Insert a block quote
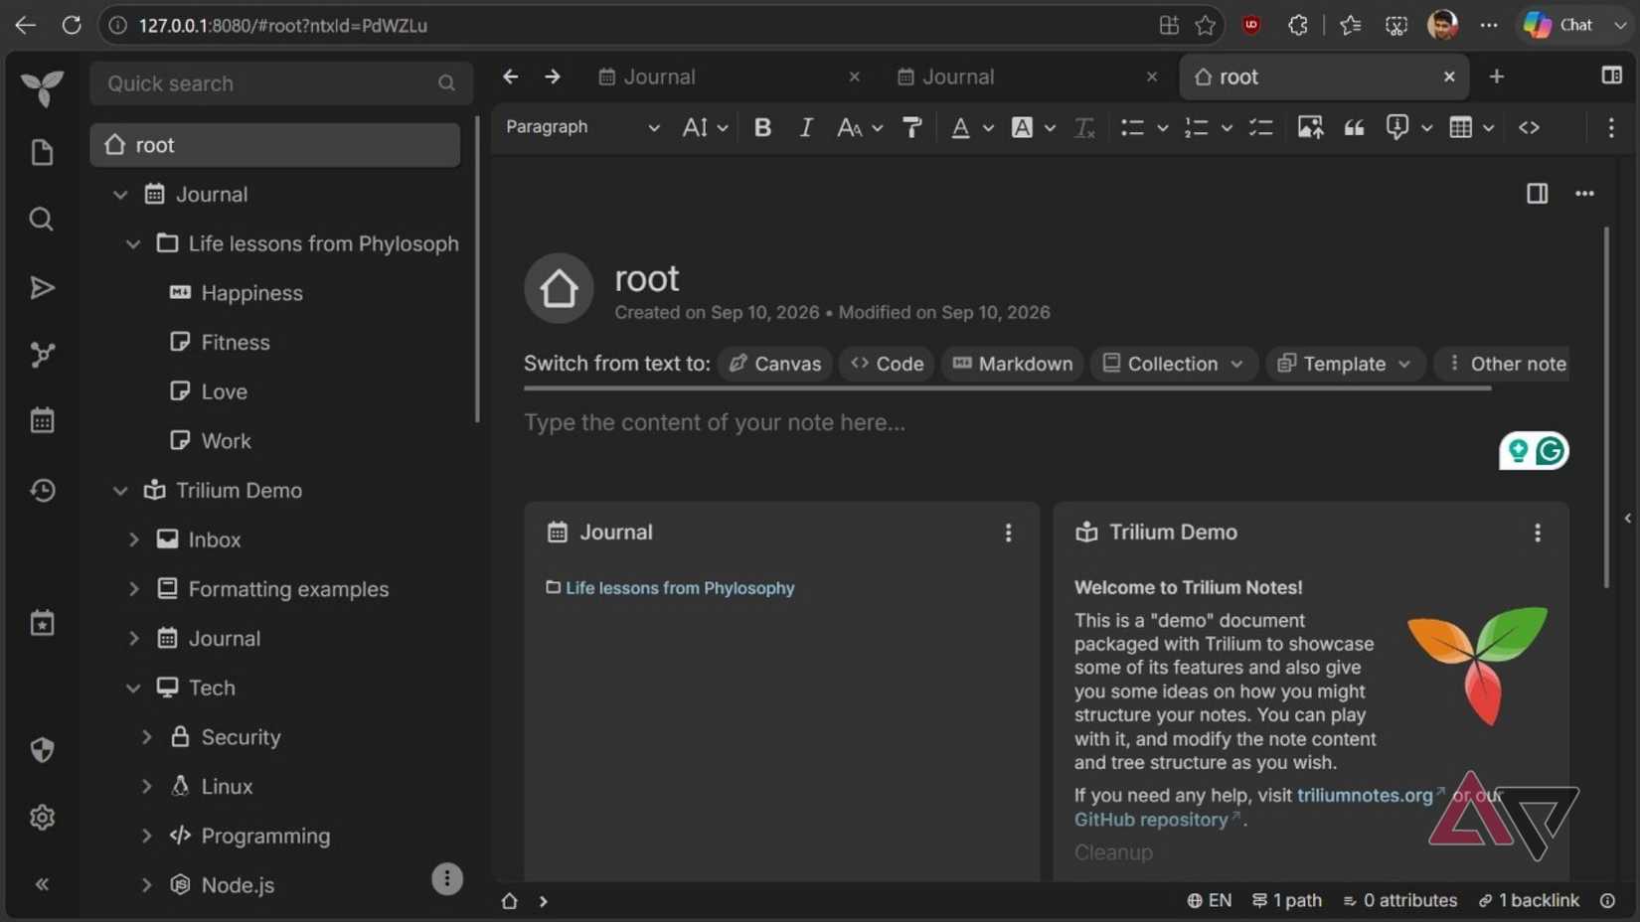Screen dimensions: 1640x922 (1354, 127)
